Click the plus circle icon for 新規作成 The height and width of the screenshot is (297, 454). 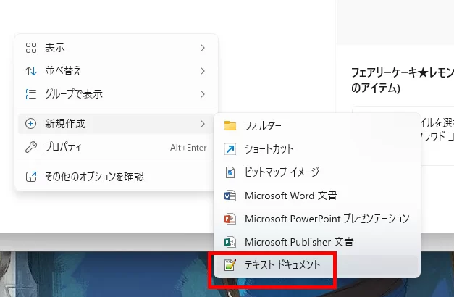coord(30,124)
